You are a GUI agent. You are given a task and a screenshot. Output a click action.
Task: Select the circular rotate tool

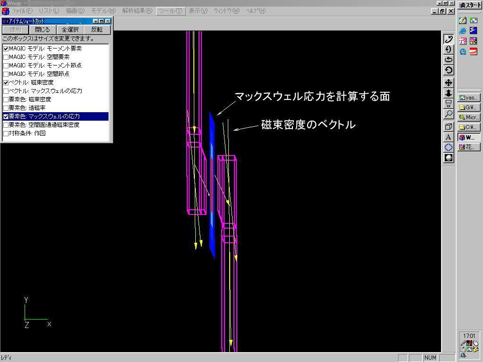(449, 70)
